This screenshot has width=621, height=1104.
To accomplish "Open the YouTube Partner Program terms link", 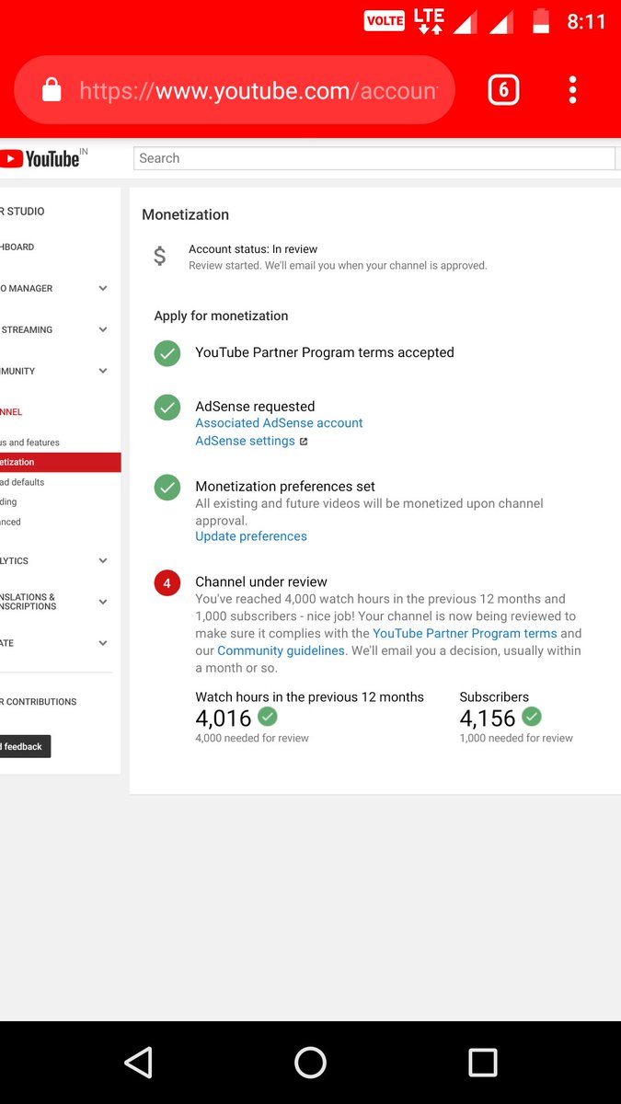I will 465,633.
